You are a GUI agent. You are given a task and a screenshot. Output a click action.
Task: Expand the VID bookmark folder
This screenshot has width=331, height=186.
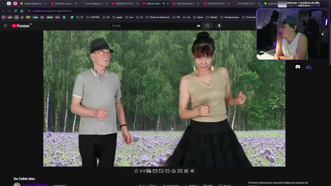click(176, 17)
